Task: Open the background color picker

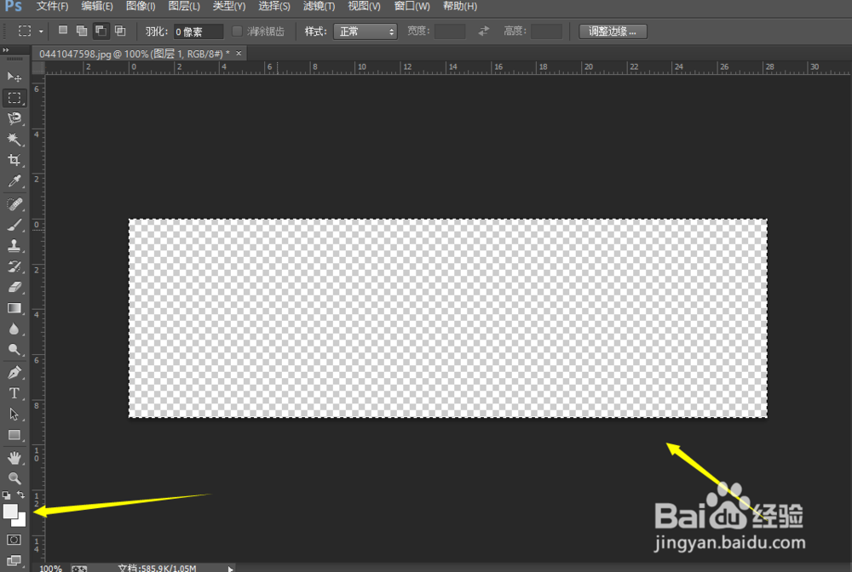Action: (22, 522)
